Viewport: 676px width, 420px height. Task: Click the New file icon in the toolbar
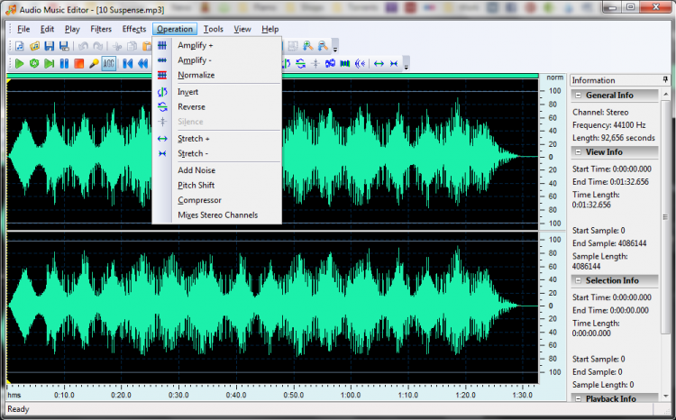coord(19,46)
